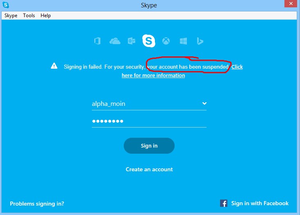This screenshot has height=215, width=300.
Task: Open the Create an account link
Action: pos(149,169)
